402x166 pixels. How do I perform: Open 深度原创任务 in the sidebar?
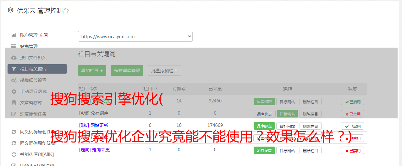(x=33, y=114)
